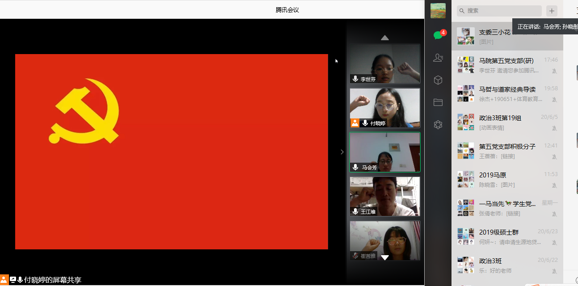The height and width of the screenshot is (286, 578).
Task: Open the 2019马原 chat
Action: 507,179
